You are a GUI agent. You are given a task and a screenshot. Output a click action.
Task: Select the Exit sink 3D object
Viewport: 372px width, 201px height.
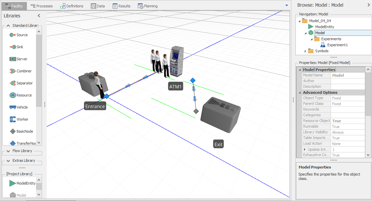click(221, 115)
